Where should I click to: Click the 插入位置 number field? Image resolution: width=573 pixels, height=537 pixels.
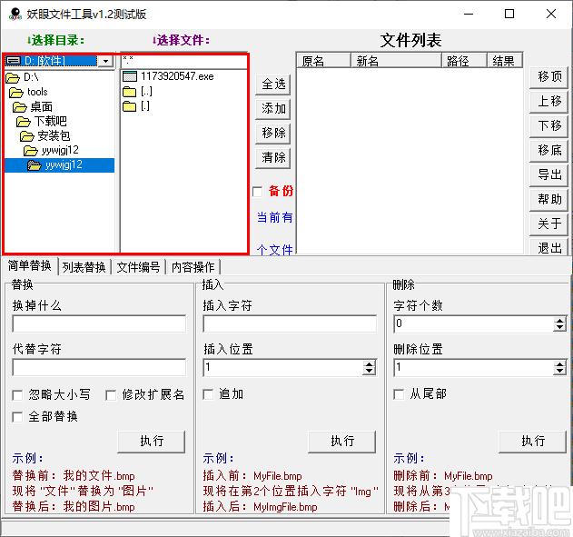tap(283, 368)
